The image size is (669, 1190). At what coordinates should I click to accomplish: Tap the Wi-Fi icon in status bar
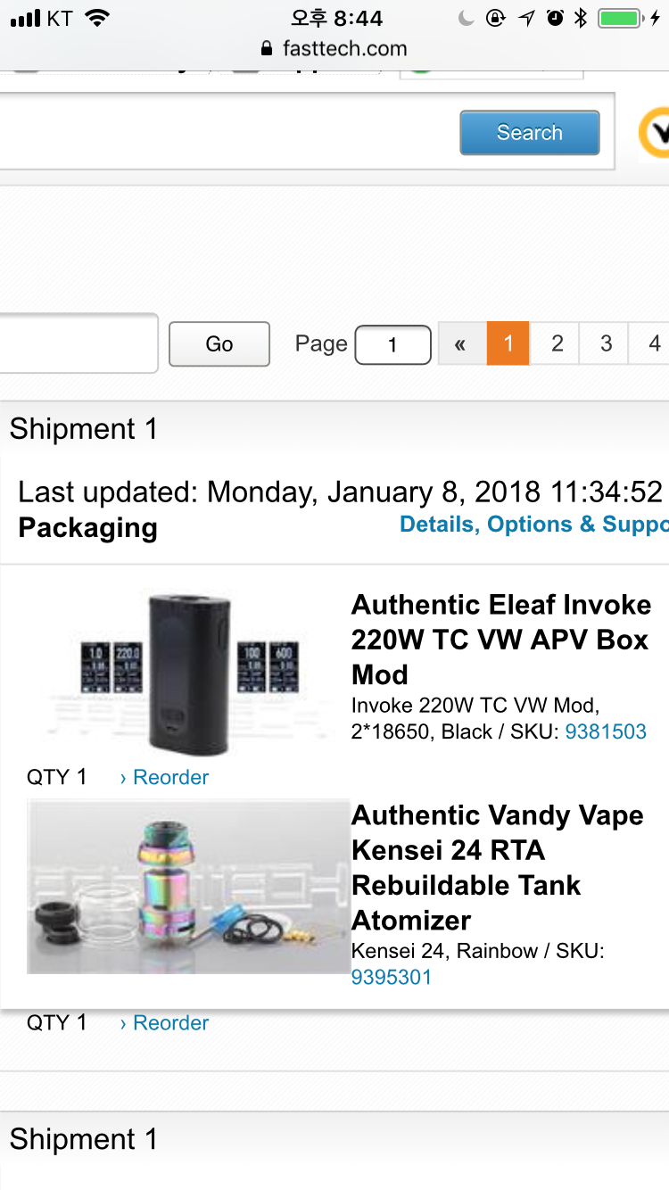96,18
